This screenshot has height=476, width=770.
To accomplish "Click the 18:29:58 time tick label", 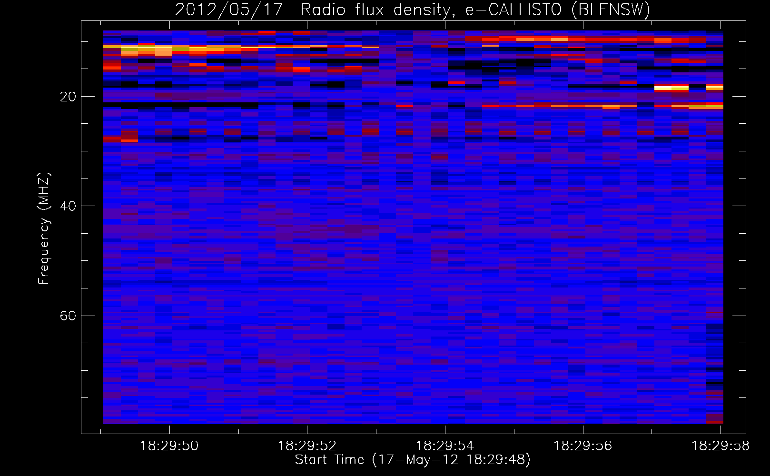I will 721,446.
